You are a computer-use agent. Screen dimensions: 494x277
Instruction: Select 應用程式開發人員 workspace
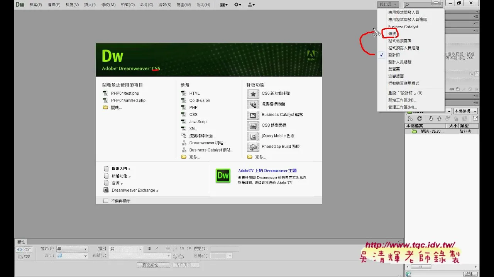[404, 12]
